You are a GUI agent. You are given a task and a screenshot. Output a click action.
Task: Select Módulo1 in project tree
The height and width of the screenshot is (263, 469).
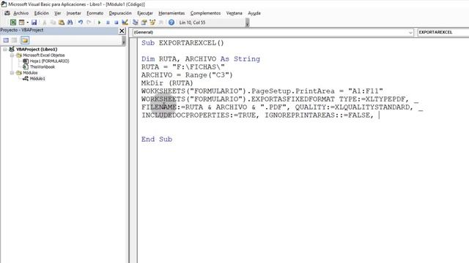[x=37, y=79]
